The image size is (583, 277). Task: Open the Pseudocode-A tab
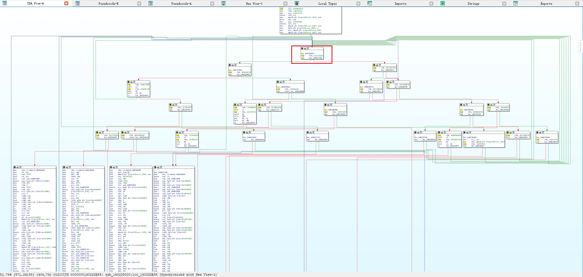pos(181,4)
